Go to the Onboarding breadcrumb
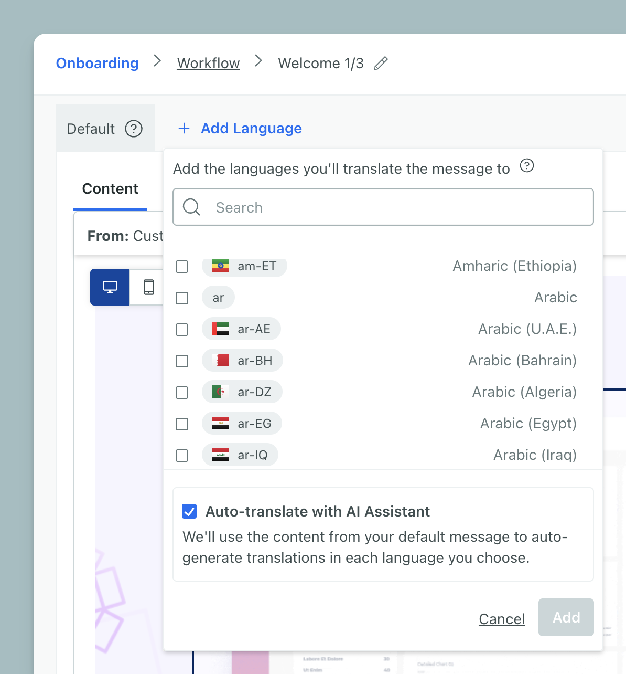 coord(98,64)
